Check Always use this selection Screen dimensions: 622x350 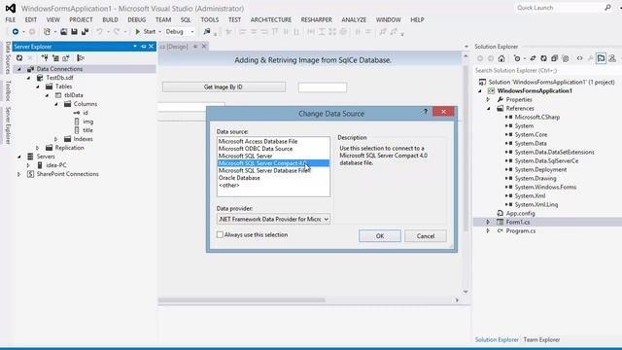tap(220, 234)
